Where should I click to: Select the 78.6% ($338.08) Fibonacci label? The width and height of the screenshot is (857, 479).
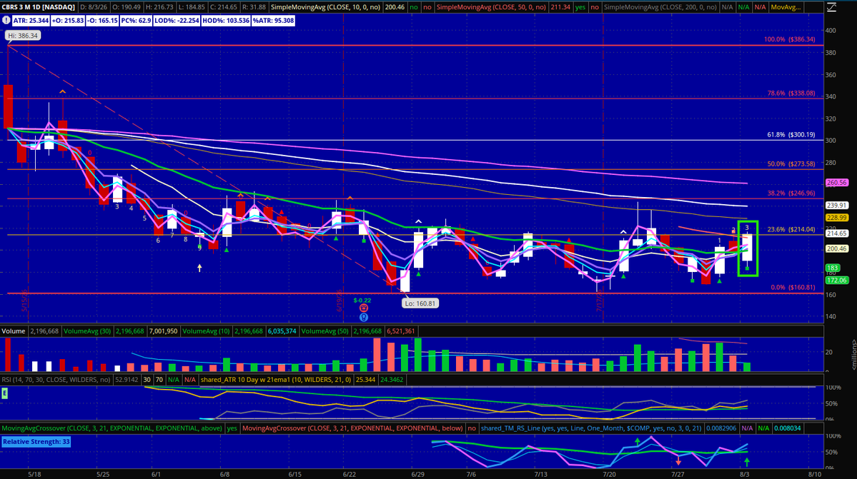pyautogui.click(x=791, y=94)
